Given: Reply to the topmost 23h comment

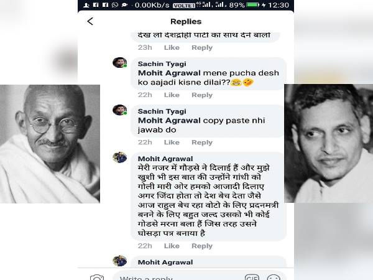Looking at the screenshot, I should pos(202,48).
